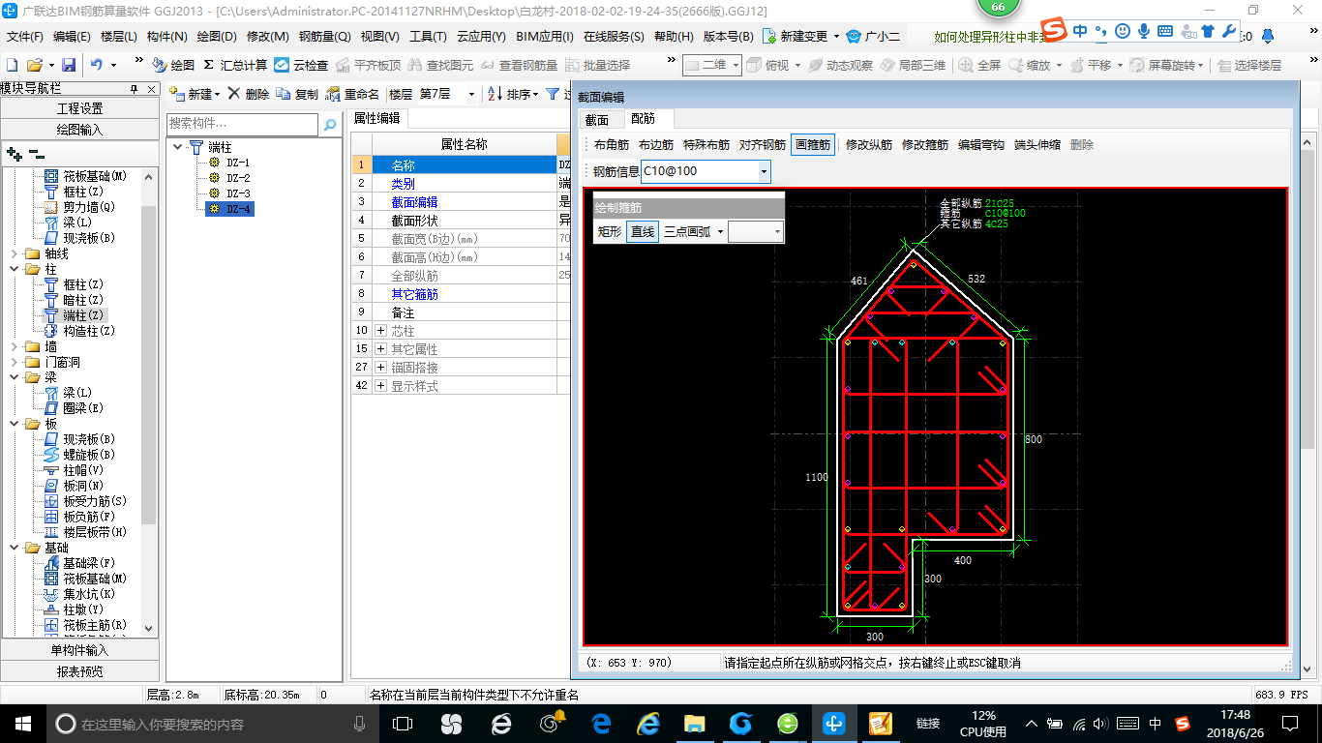
Task: Click the 广小二 assistant icon
Action: coord(872,37)
